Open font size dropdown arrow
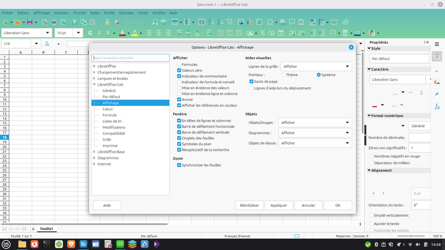445x250 pixels. pyautogui.click(x=78, y=33)
